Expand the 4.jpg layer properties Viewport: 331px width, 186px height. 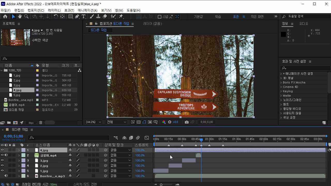(x=19, y=150)
